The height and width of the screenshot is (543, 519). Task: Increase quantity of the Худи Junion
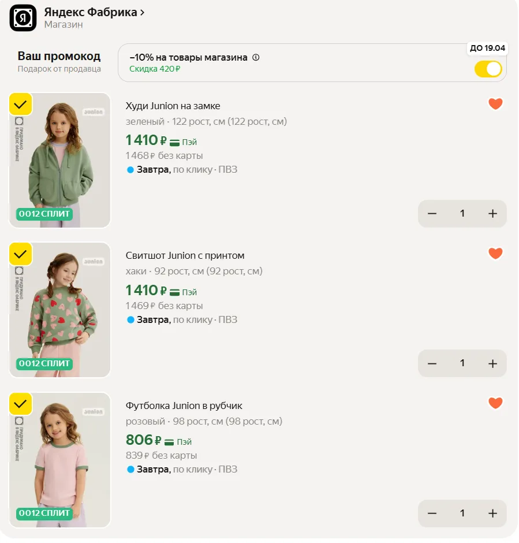pyautogui.click(x=492, y=214)
